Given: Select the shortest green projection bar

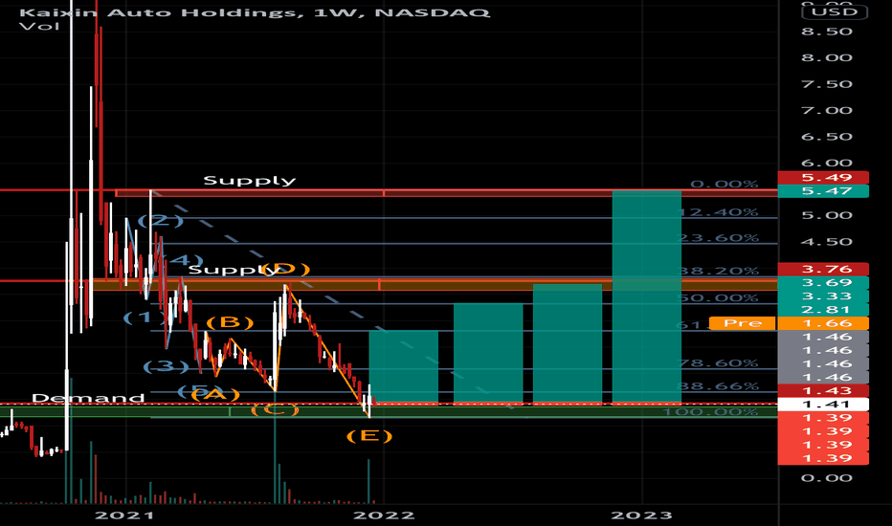Looking at the screenshot, I should click(x=404, y=367).
